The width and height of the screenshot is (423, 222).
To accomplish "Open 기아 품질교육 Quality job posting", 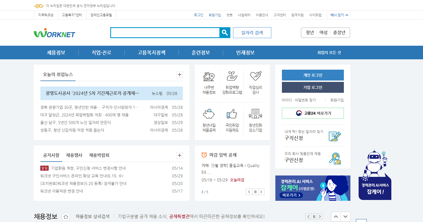I will (231, 169).
